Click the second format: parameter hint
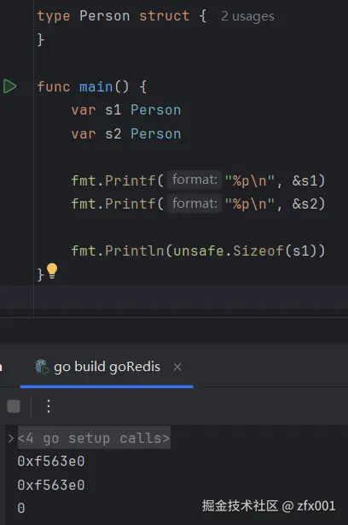Image resolution: width=348 pixels, height=525 pixels. pos(194,204)
